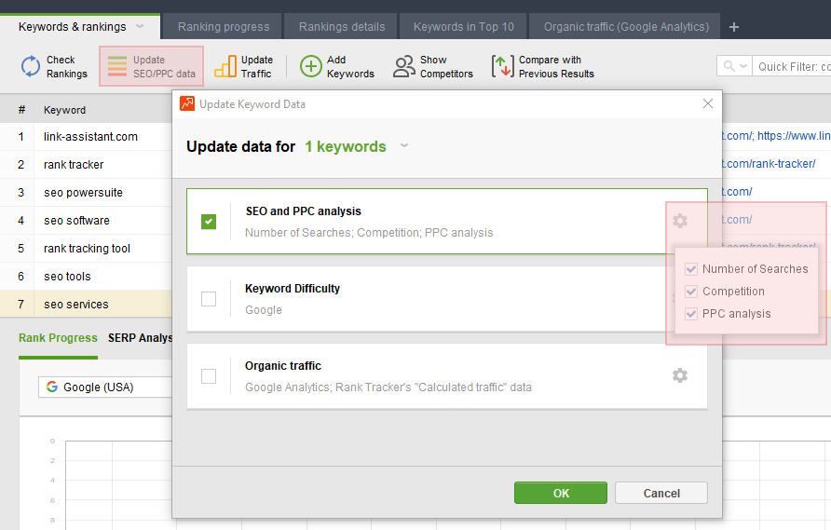Viewport: 831px width, 530px height.
Task: Click the 'Keyword Difficulty' title
Action: (x=292, y=289)
